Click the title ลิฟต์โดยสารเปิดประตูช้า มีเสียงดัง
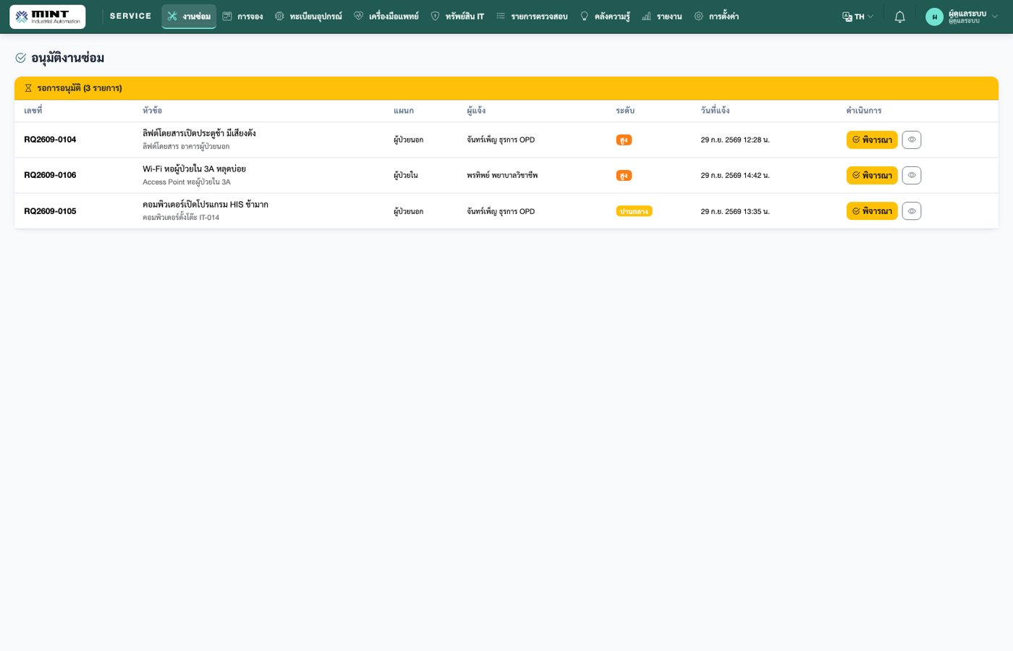This screenshot has height=651, width=1013. (199, 133)
